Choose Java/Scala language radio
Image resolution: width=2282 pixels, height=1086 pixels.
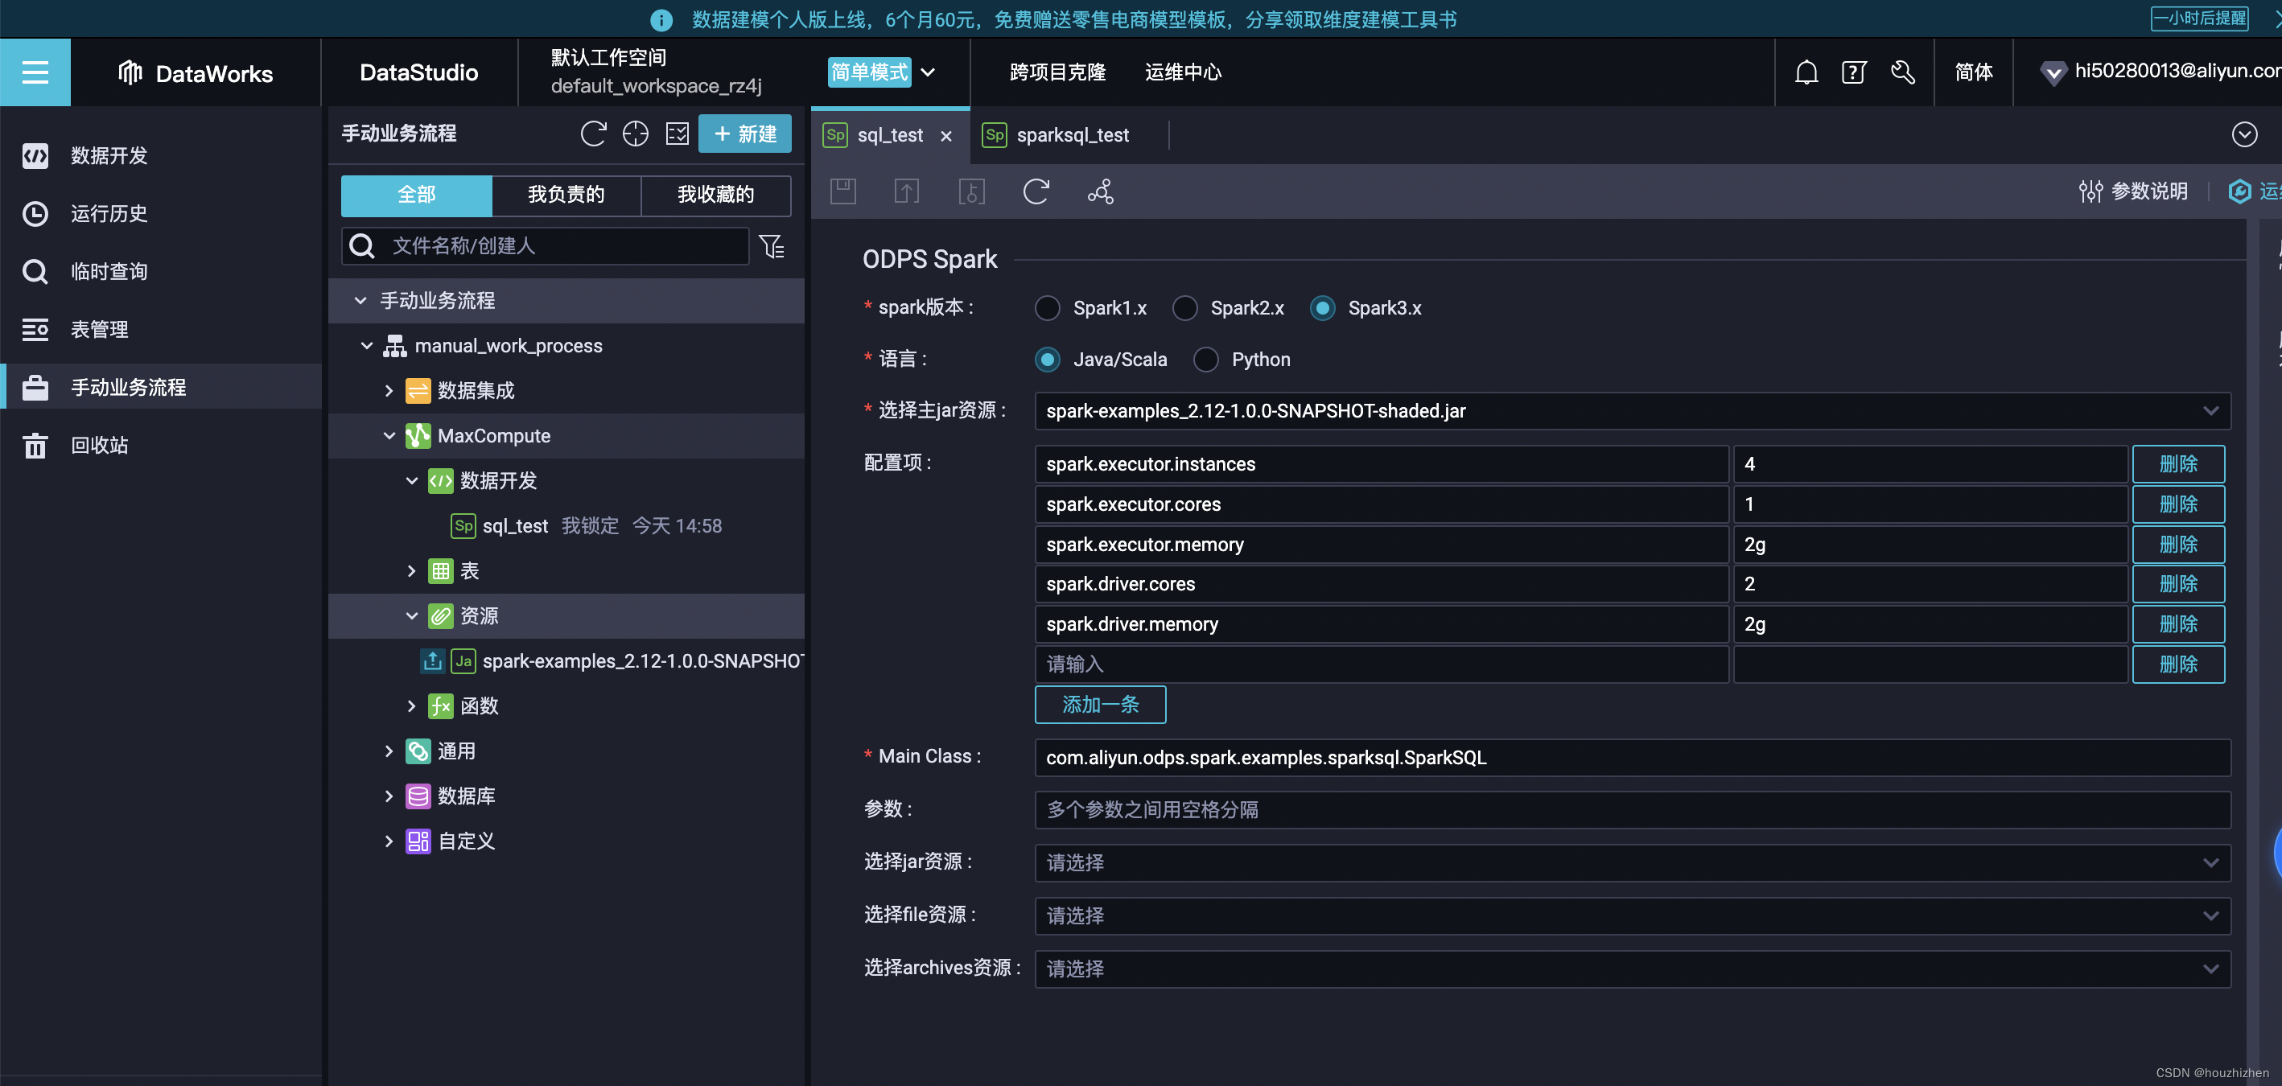(1047, 360)
